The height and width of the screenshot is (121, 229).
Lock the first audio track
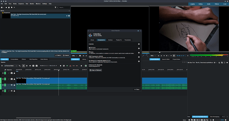(14, 85)
